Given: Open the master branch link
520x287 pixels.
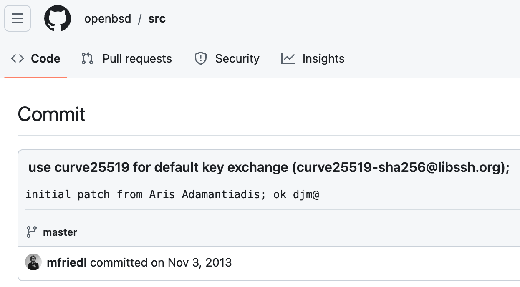Looking at the screenshot, I should tap(60, 232).
